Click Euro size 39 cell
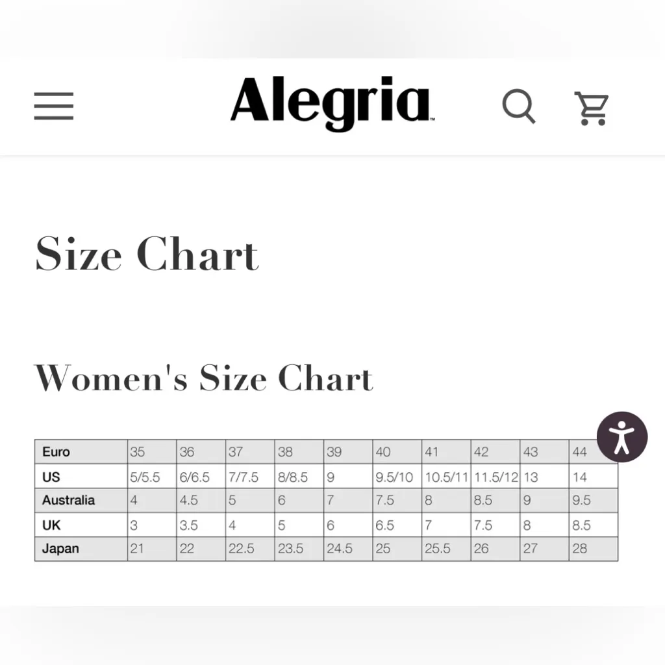Image resolution: width=665 pixels, height=665 pixels. 347,452
